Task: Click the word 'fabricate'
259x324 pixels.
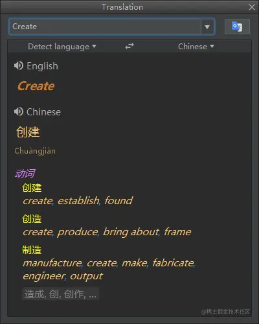Action: coord(173,263)
